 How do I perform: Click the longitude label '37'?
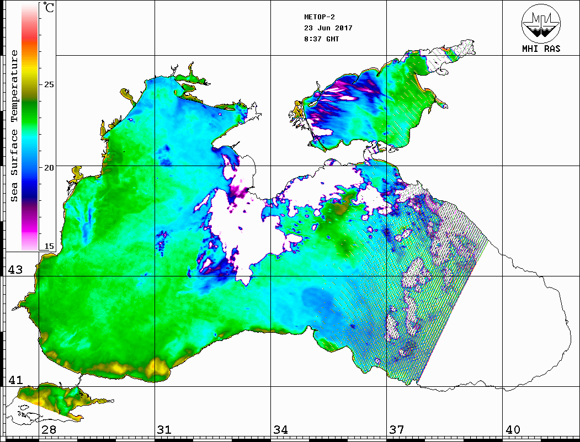coord(397,430)
